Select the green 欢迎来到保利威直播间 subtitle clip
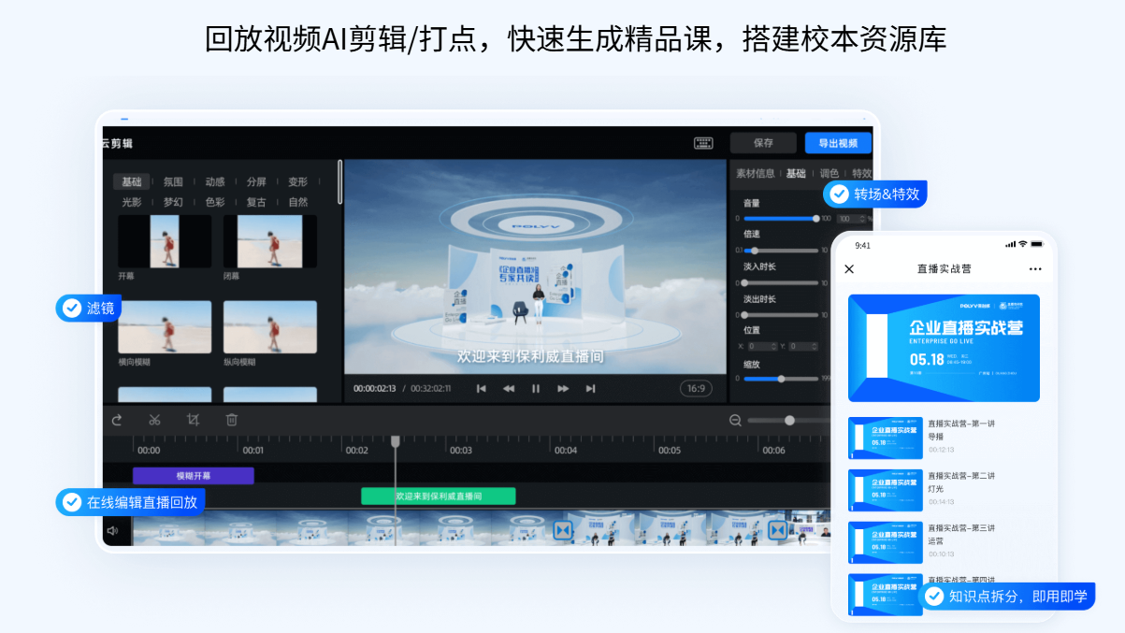 [438, 496]
